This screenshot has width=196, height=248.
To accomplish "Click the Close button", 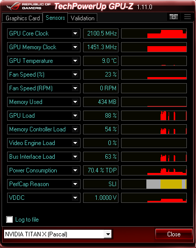I will pyautogui.click(x=174, y=234).
